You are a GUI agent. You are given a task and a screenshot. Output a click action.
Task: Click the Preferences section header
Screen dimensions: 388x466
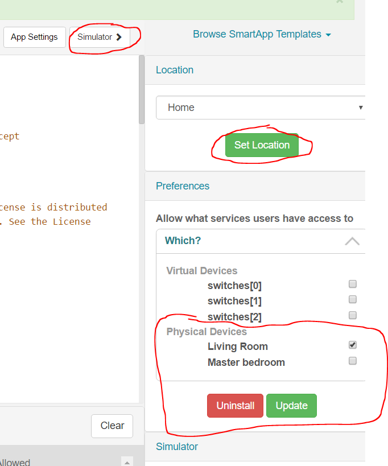tap(183, 185)
